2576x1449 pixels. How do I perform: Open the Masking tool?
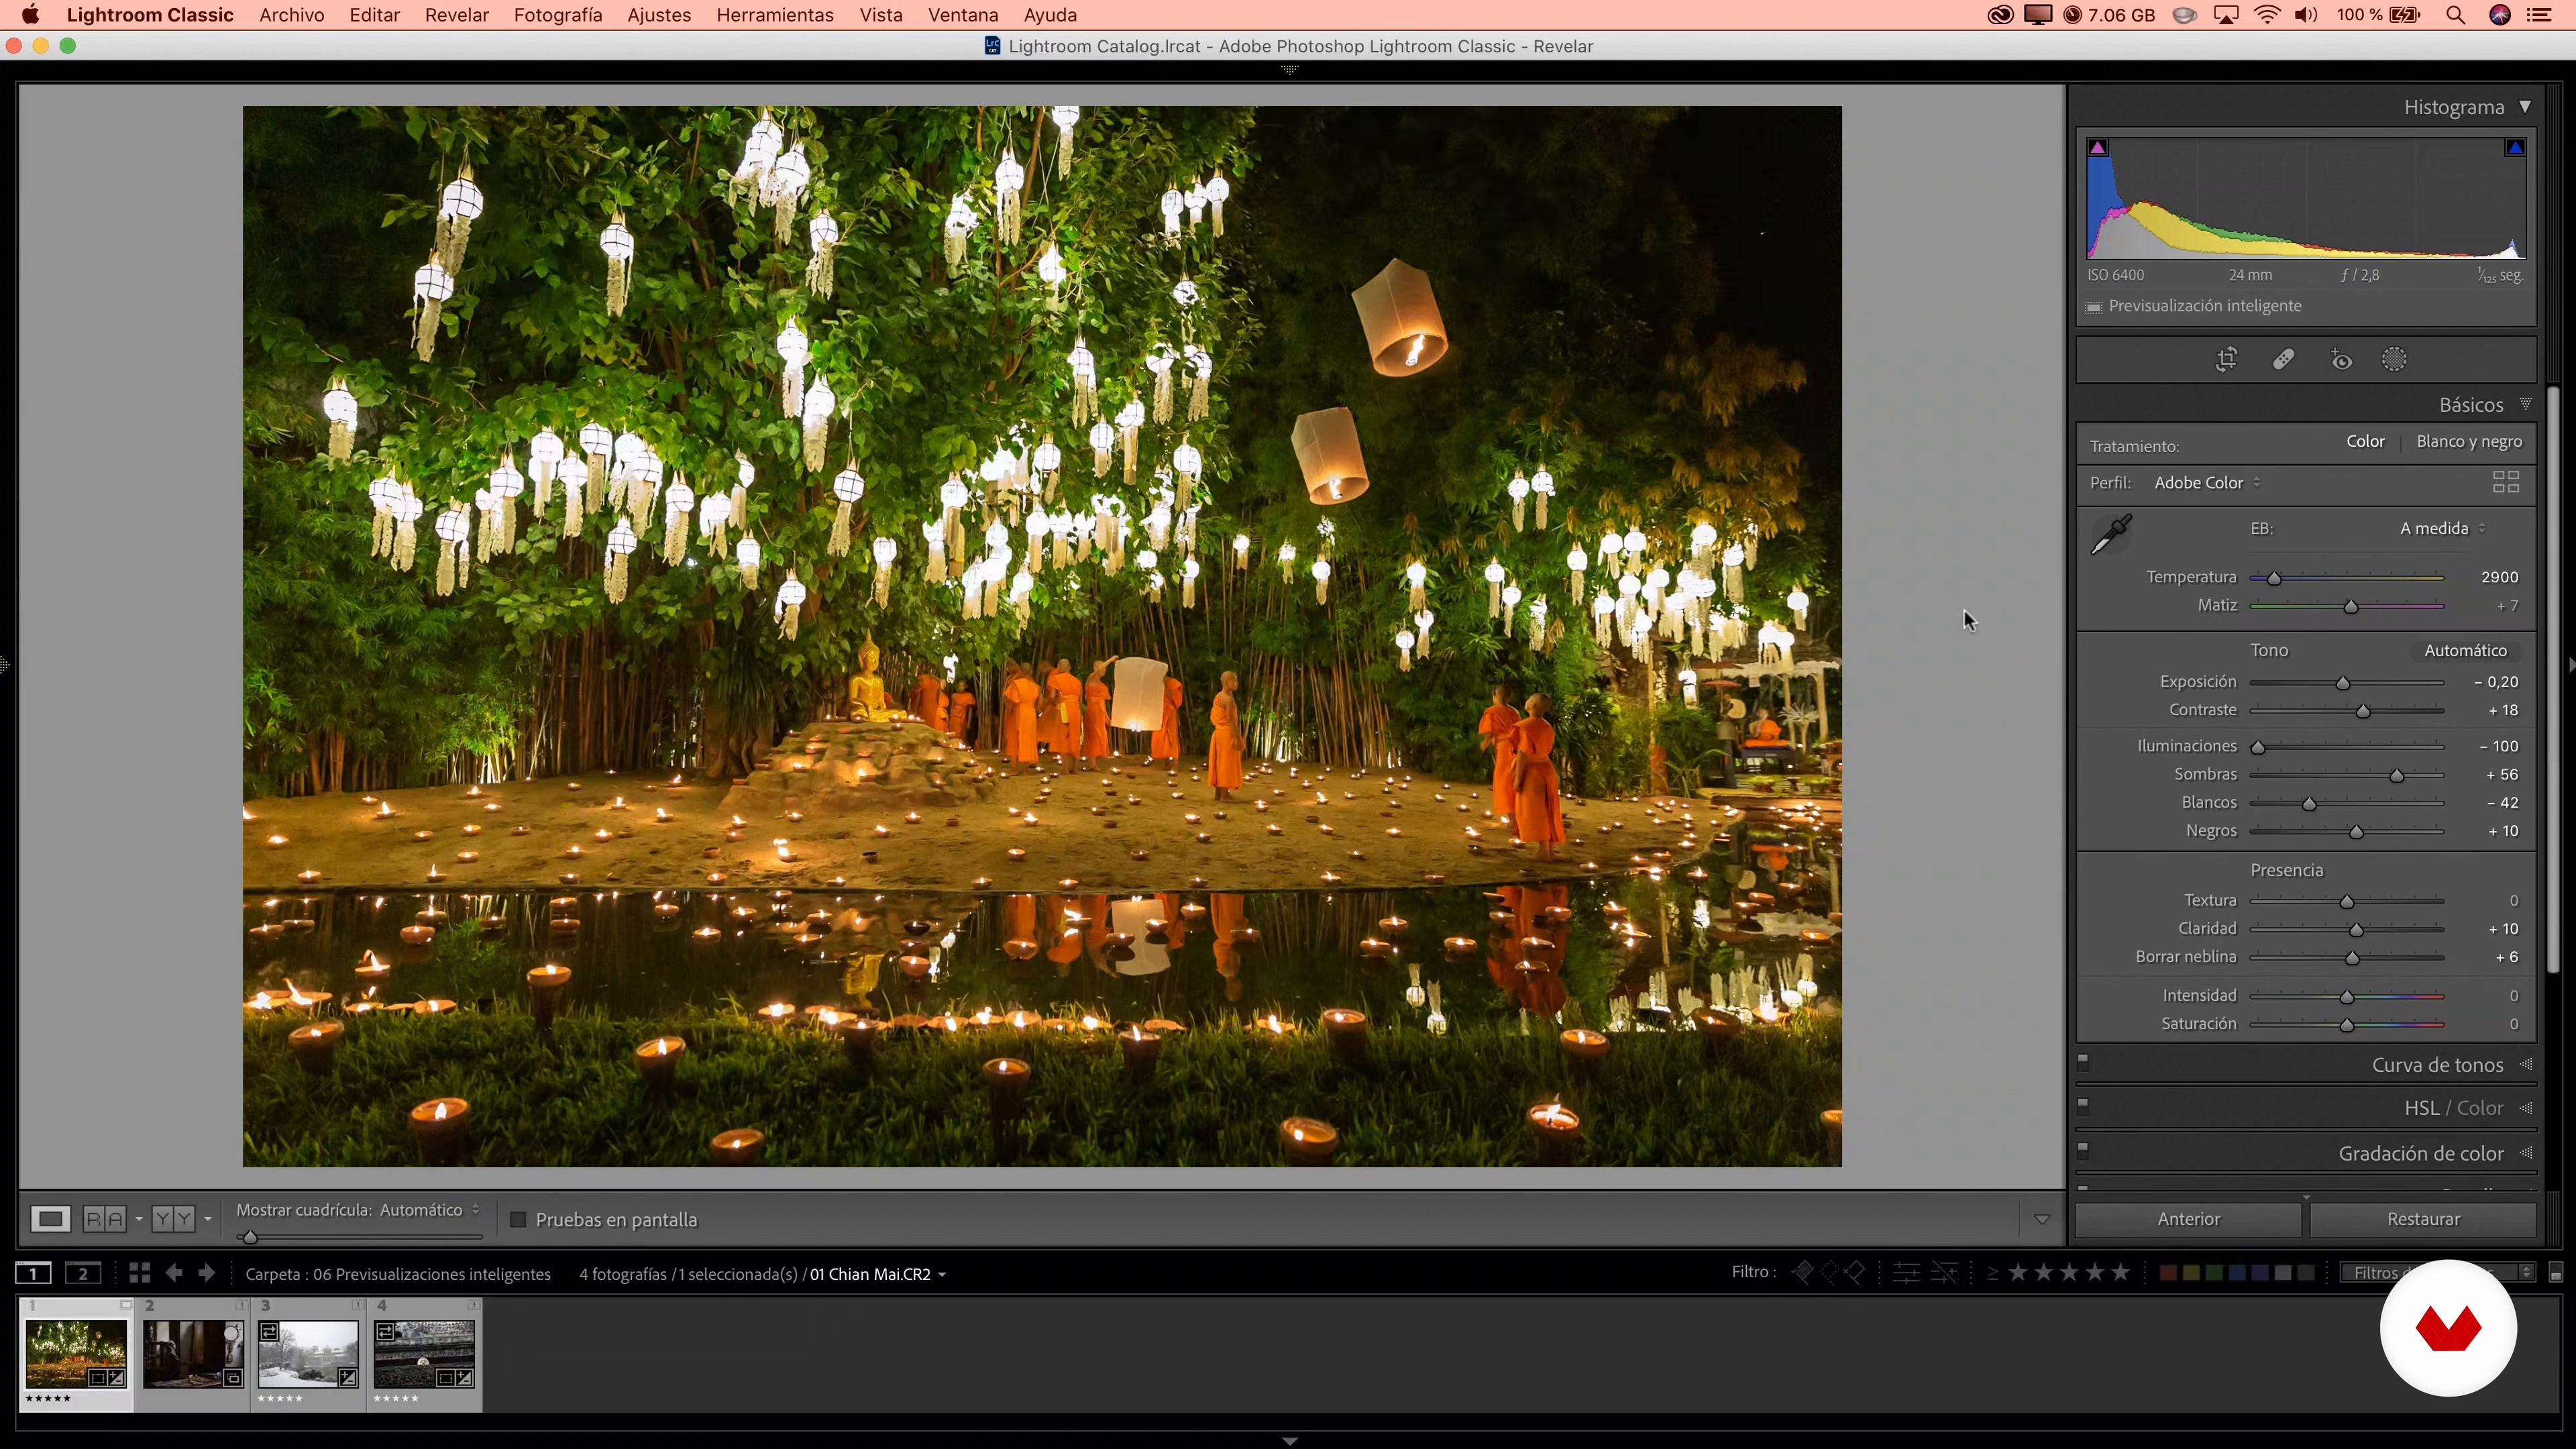coord(2394,360)
